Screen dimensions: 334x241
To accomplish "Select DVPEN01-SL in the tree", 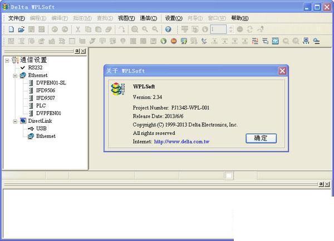I will pyautogui.click(x=51, y=83).
